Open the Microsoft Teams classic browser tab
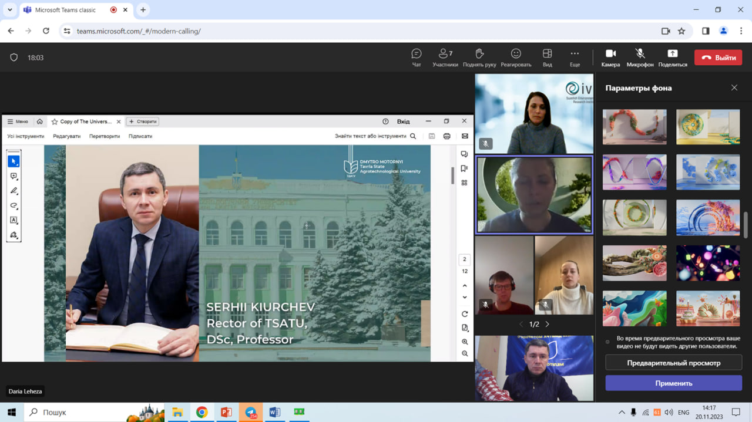752x422 pixels. 68,10
